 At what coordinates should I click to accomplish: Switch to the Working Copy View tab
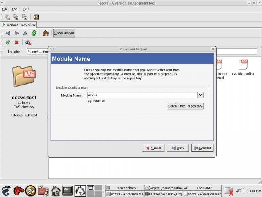click(18, 25)
